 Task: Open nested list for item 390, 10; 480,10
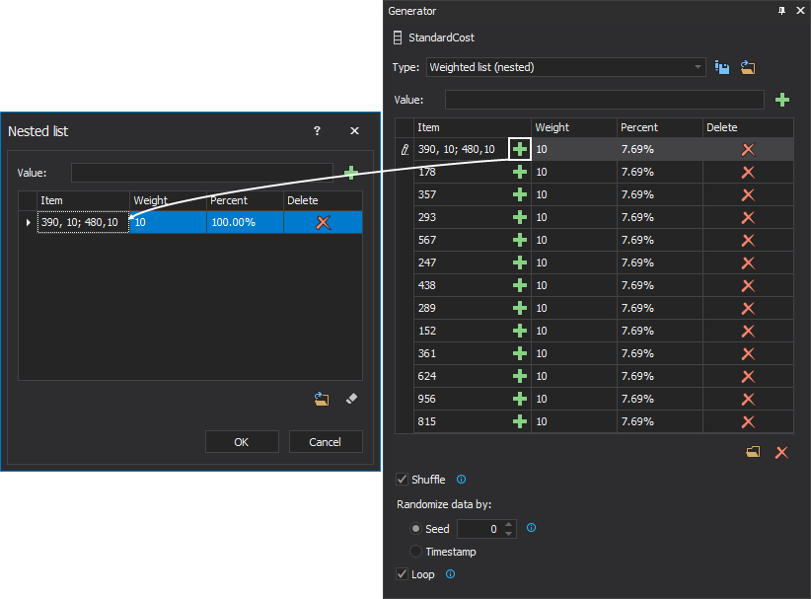coord(519,149)
